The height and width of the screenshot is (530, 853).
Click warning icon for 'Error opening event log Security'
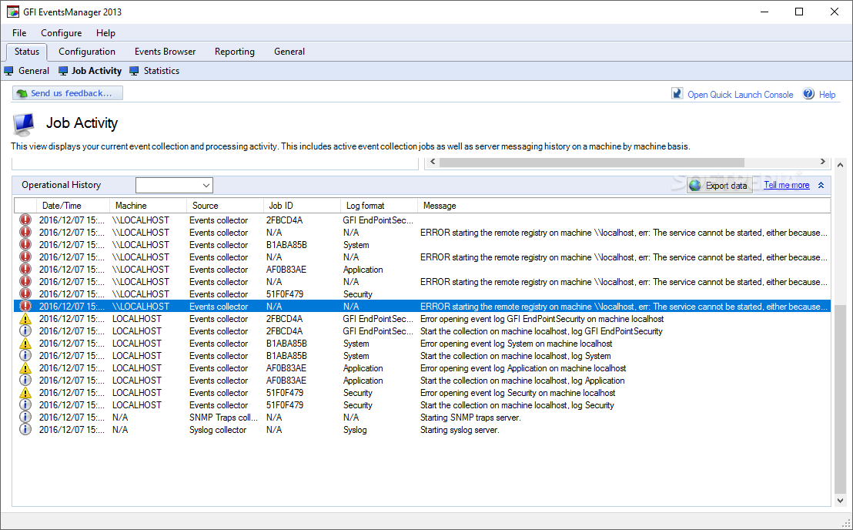(25, 393)
